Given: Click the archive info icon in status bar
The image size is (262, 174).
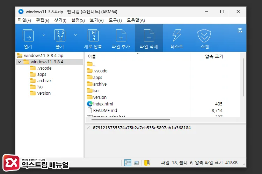Looking at the screenshot, I should (147, 163).
